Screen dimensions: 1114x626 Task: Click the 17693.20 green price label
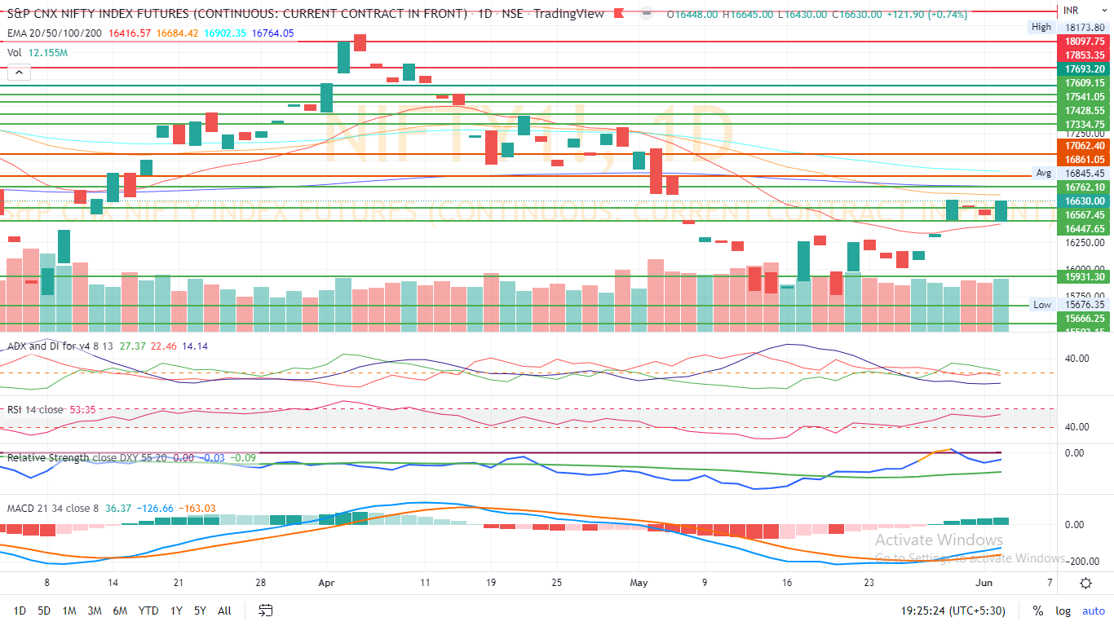pos(1084,68)
